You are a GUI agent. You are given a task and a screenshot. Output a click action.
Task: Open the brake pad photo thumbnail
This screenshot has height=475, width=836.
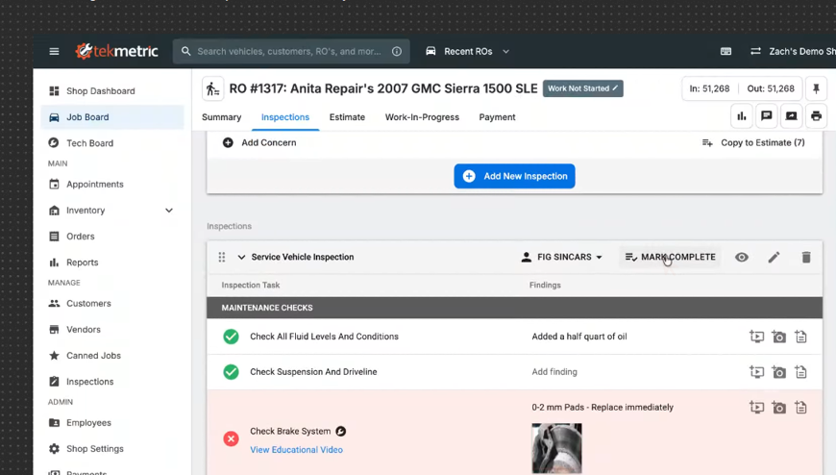pyautogui.click(x=556, y=448)
